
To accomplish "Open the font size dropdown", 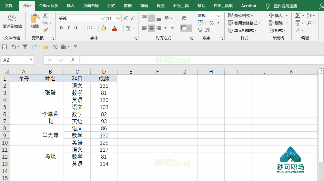I will pos(118,18).
